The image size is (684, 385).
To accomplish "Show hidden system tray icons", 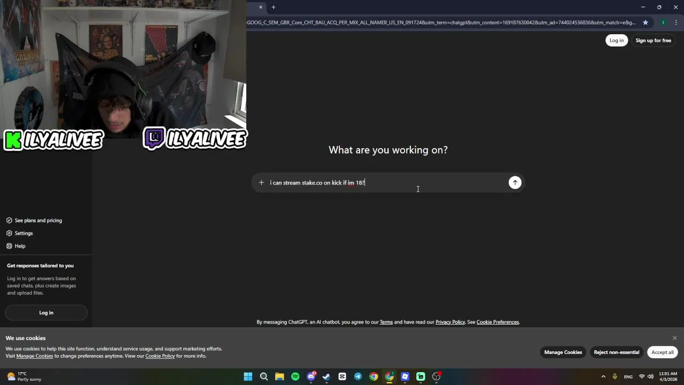I will [x=603, y=376].
